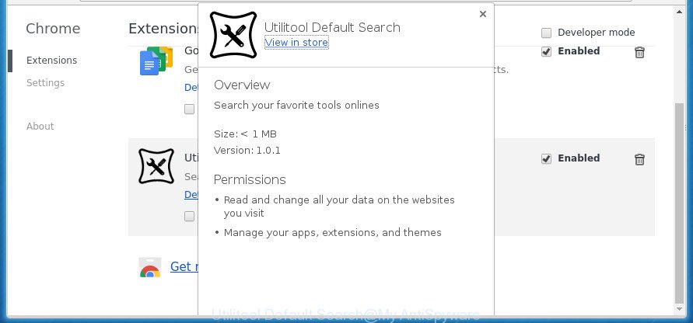Screen dimensions: 693x323
Task: Open the Get more extensions link
Action: tap(184, 266)
